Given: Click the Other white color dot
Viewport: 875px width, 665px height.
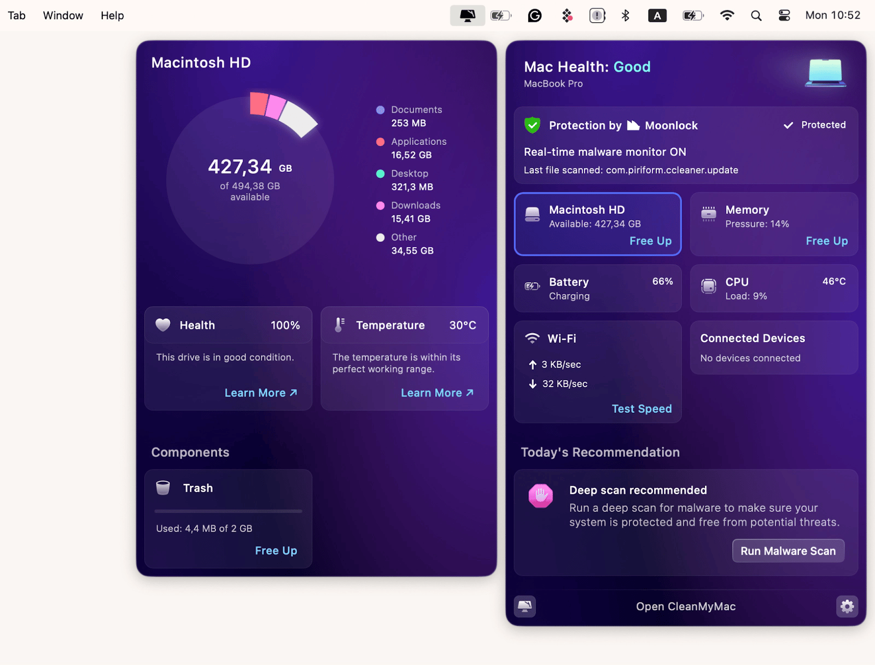Looking at the screenshot, I should (381, 237).
